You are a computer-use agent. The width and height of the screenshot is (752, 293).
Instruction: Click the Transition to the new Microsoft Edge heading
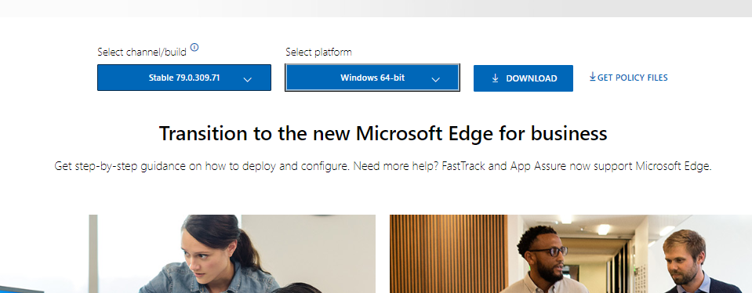click(383, 133)
